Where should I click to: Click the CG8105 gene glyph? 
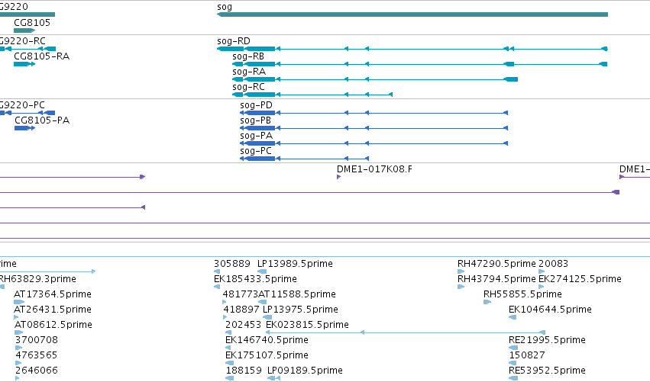[x=24, y=30]
